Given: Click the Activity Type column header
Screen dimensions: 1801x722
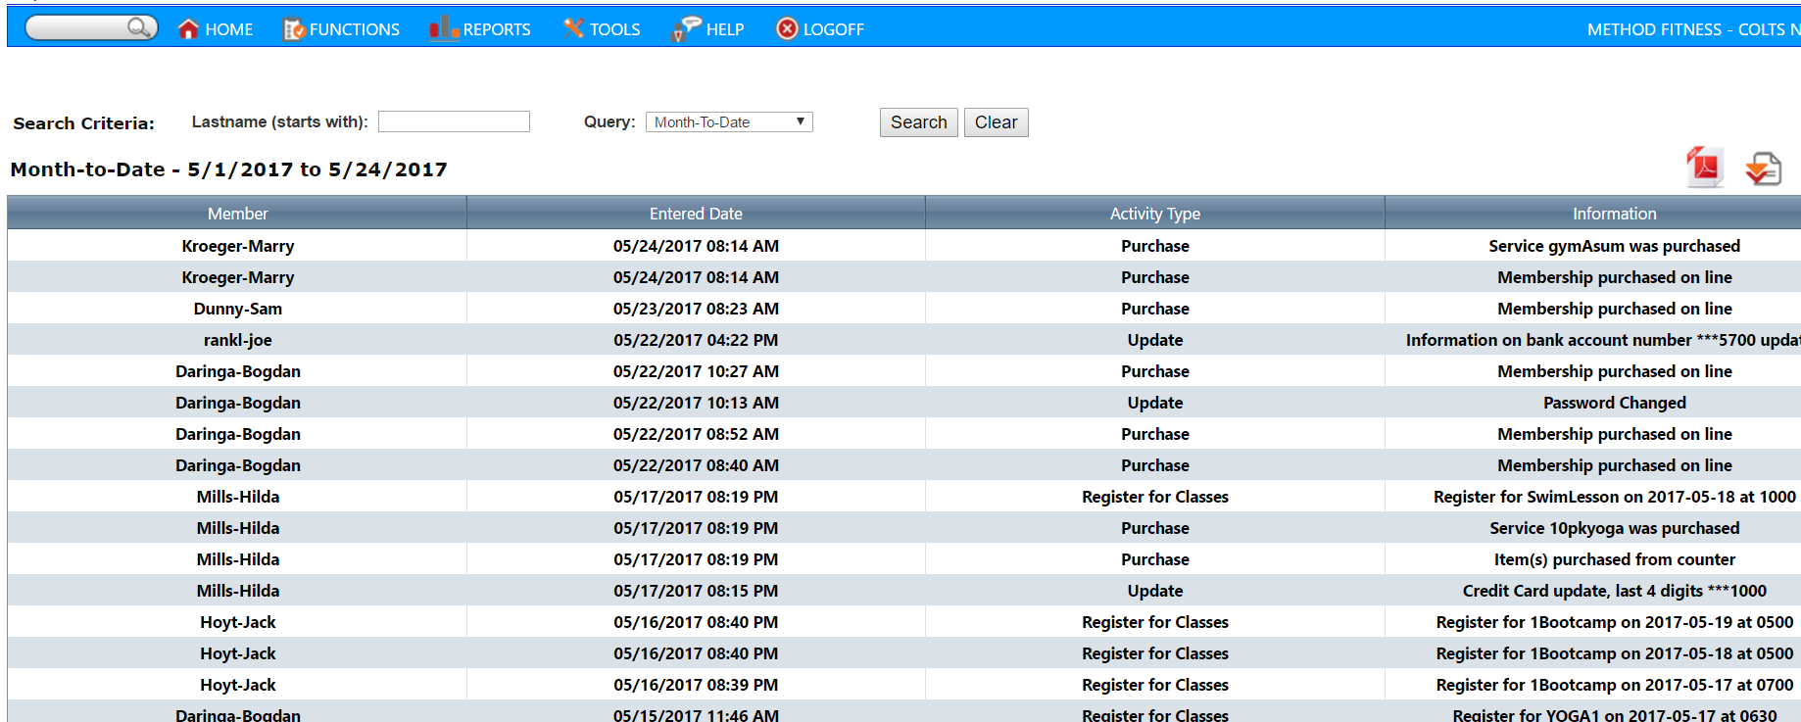Looking at the screenshot, I should click(x=1154, y=214).
